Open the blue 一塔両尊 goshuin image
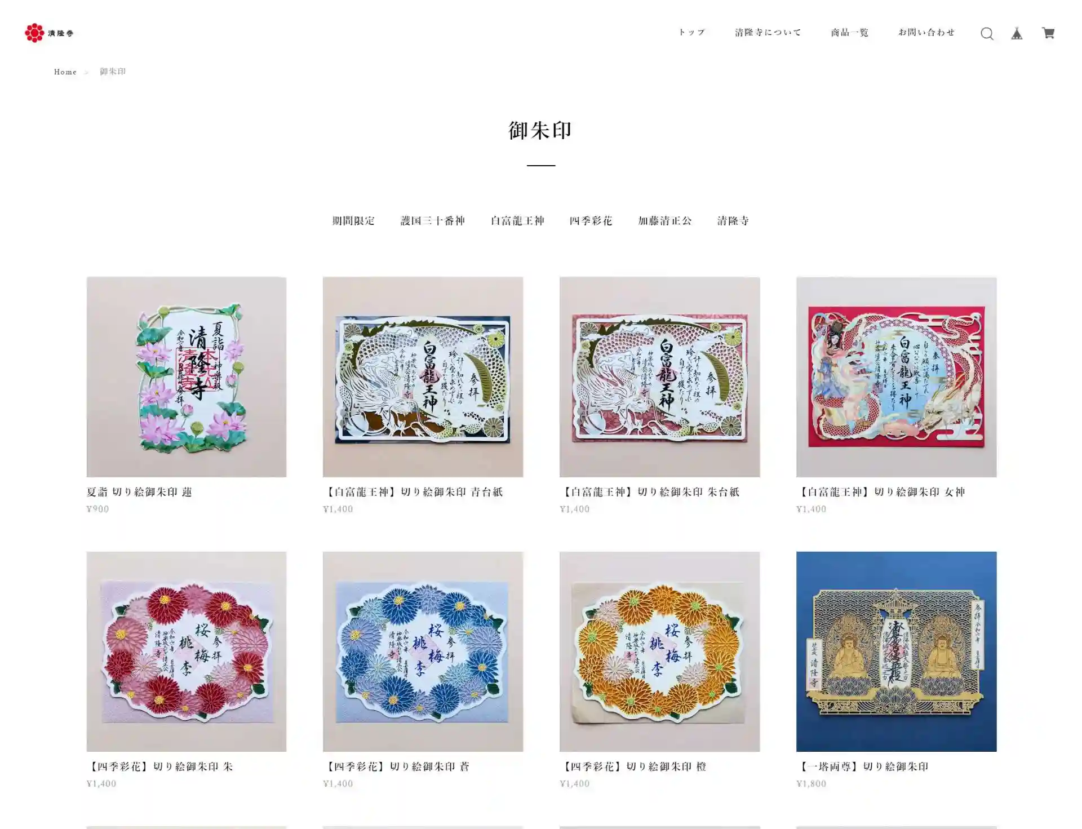1082x829 pixels. pos(896,651)
